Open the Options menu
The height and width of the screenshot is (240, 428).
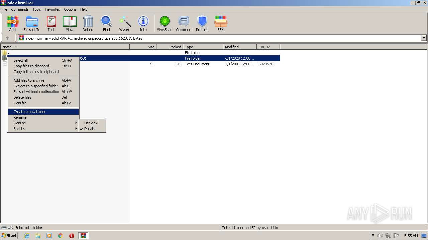(x=70, y=9)
